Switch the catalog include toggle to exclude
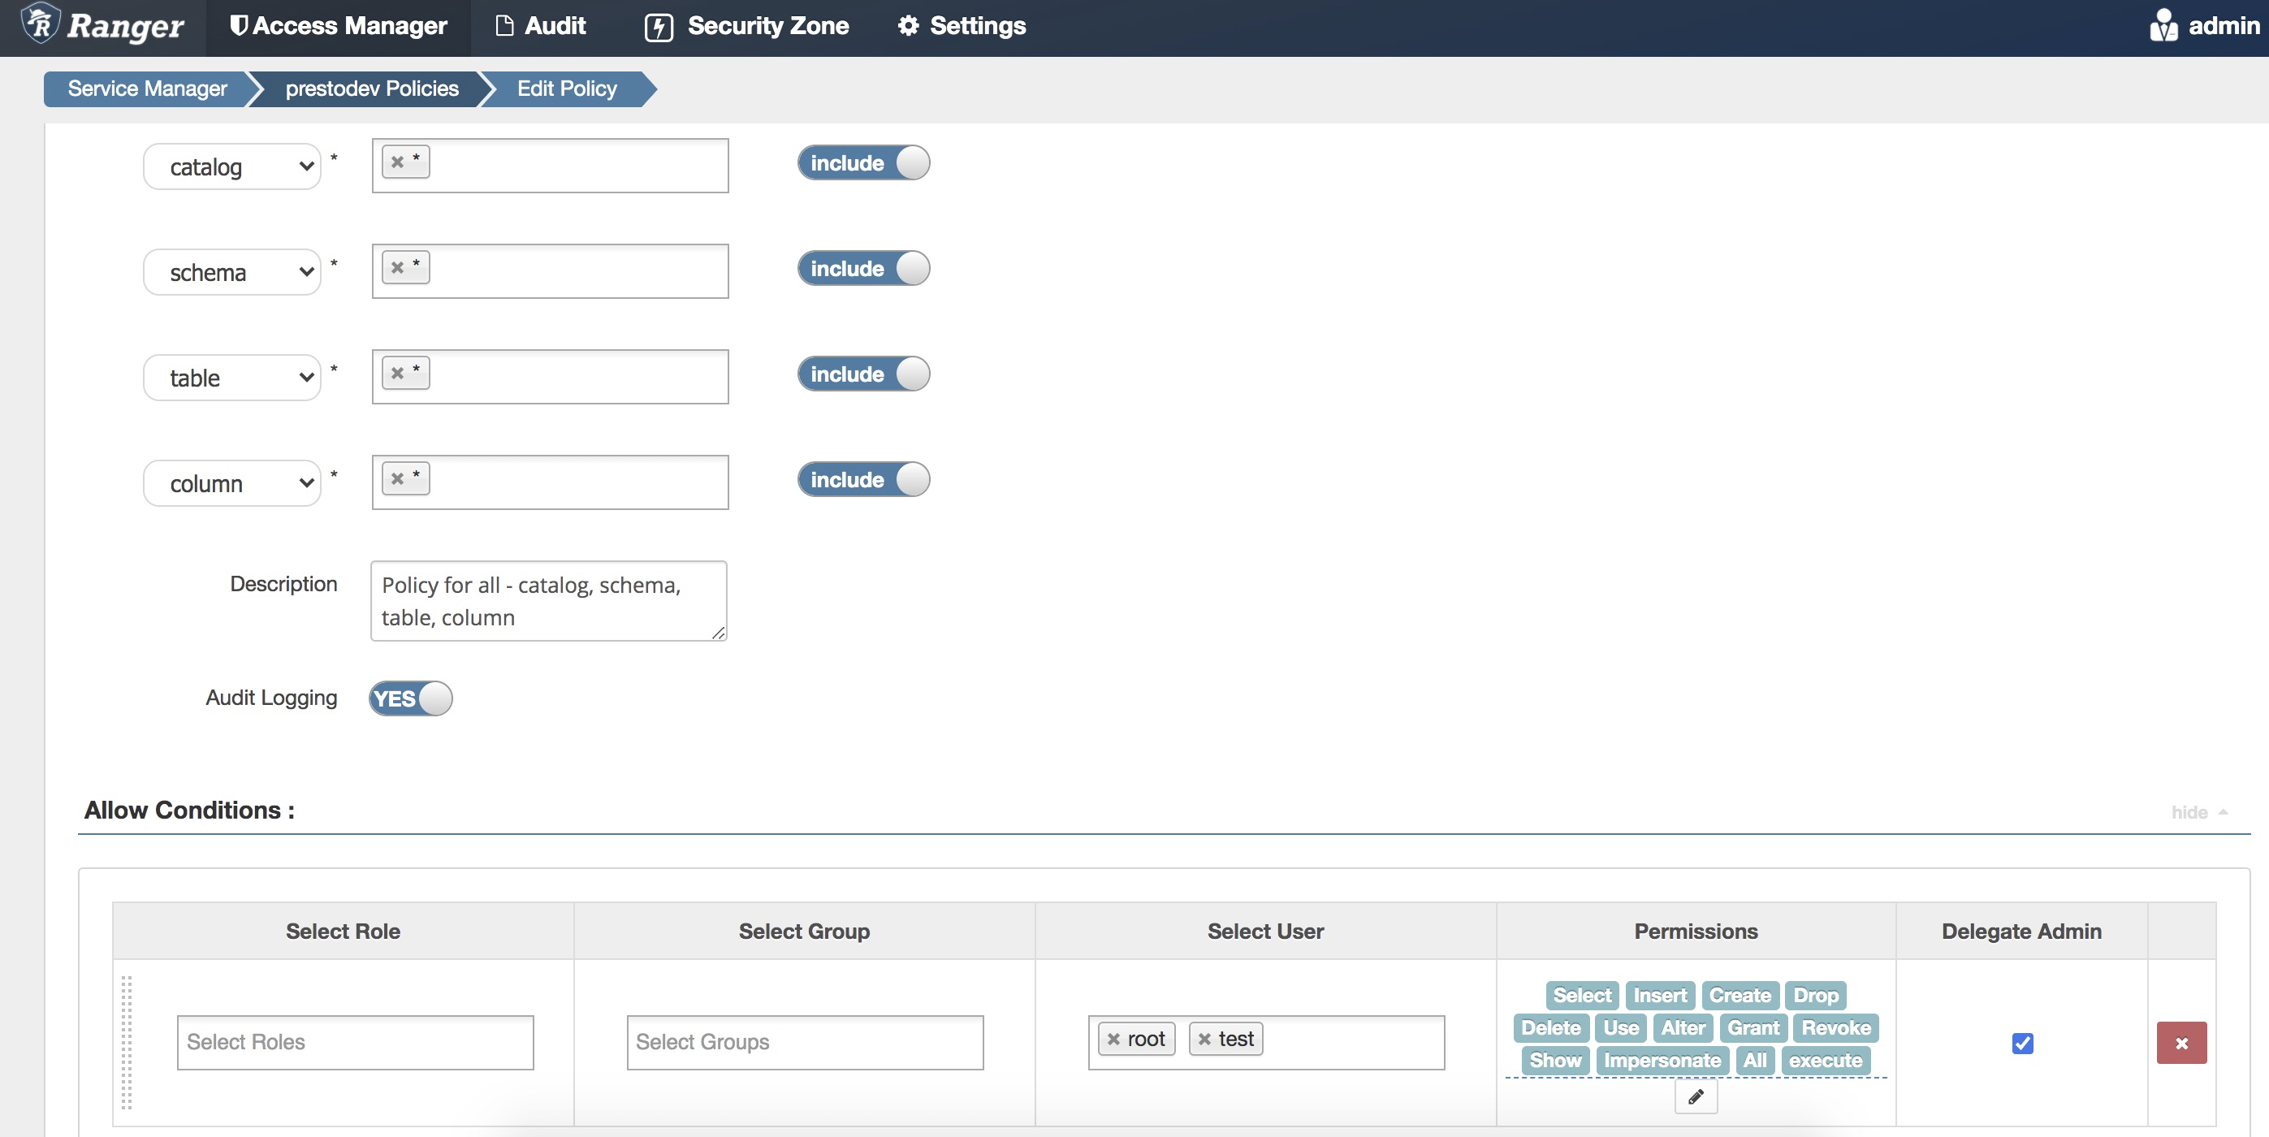The image size is (2269, 1137). pyautogui.click(x=863, y=162)
